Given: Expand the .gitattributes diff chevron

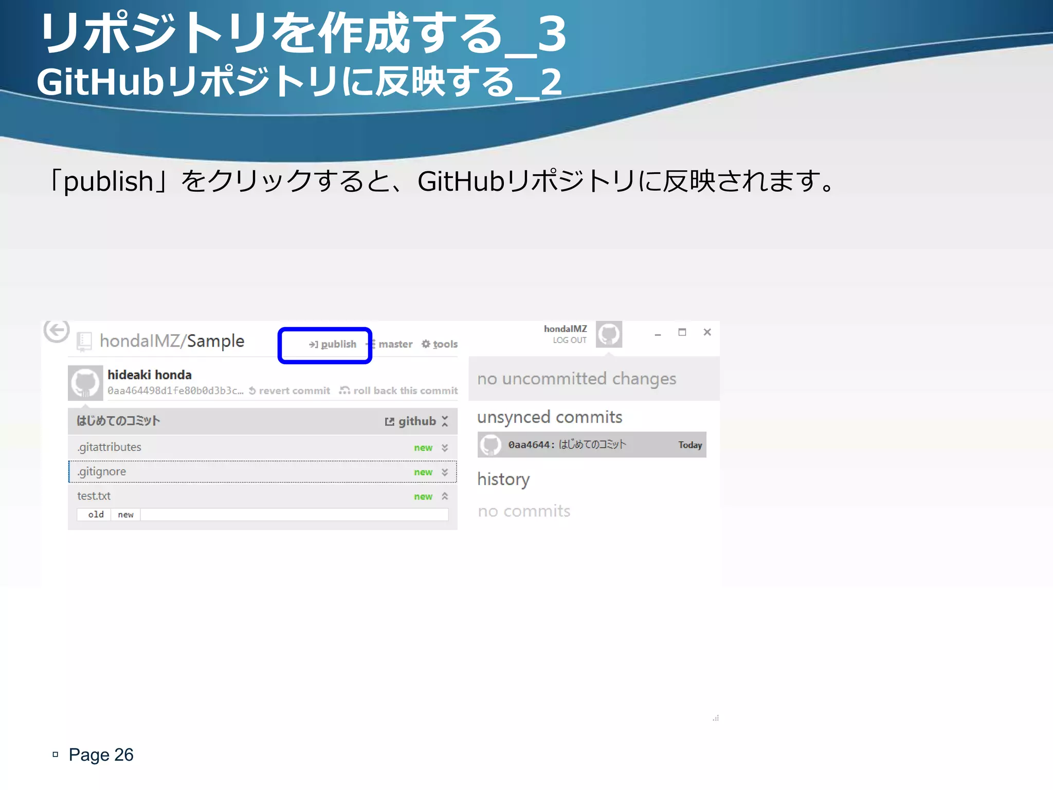Looking at the screenshot, I should pos(445,448).
